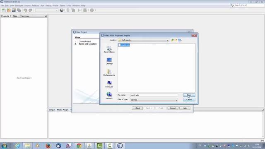
Task: Click the File name input field
Action: click(154, 95)
